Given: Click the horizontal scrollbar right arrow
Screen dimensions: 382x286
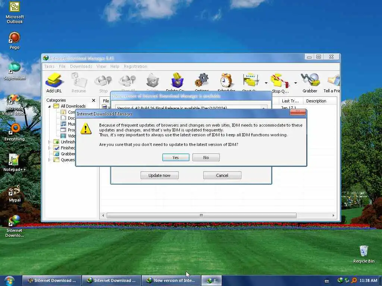Looking at the screenshot, I should 333,215.
